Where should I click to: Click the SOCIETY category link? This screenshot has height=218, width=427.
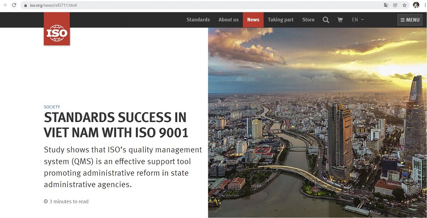pos(52,107)
